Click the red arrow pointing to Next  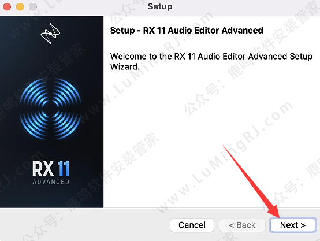[x=252, y=183]
